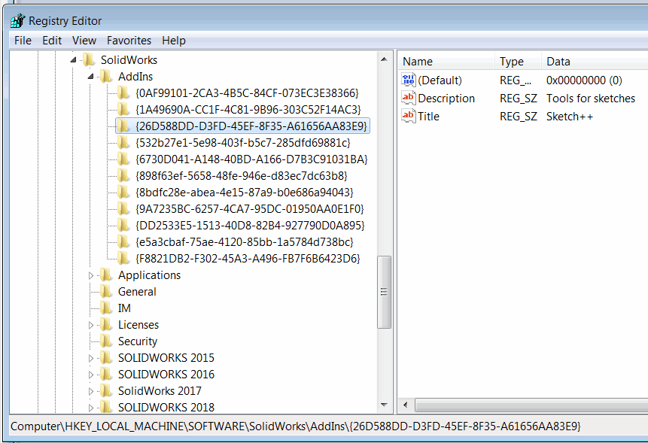Expand the Licenses key
Screen dimensions: 648x443
click(91, 325)
